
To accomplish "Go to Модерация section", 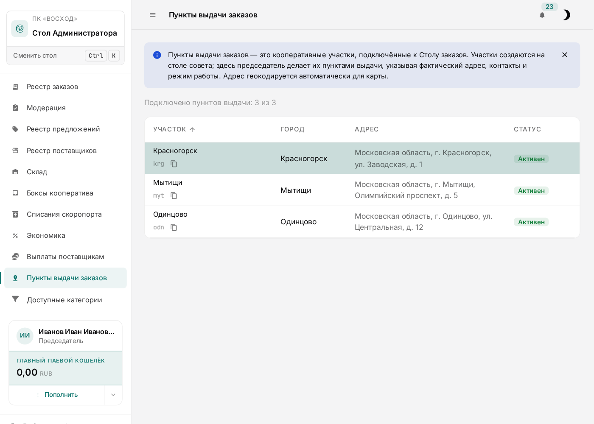I will point(65,108).
